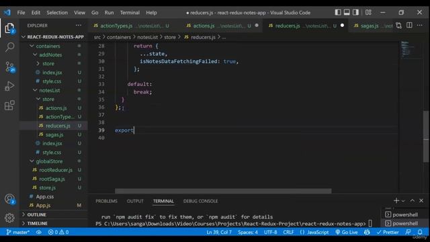
Task: Toggle bottom panel layout icon
Action: (347, 12)
